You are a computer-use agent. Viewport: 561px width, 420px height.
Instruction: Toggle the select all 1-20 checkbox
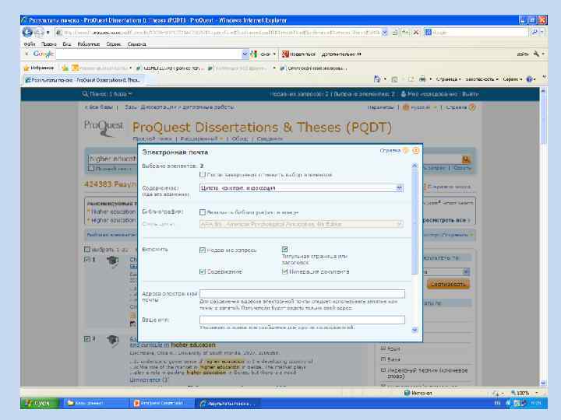(87, 250)
